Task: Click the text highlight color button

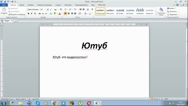Action: pos(55,14)
